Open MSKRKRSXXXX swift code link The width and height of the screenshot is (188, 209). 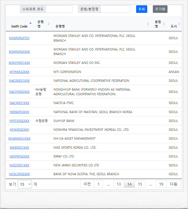click(19, 51)
